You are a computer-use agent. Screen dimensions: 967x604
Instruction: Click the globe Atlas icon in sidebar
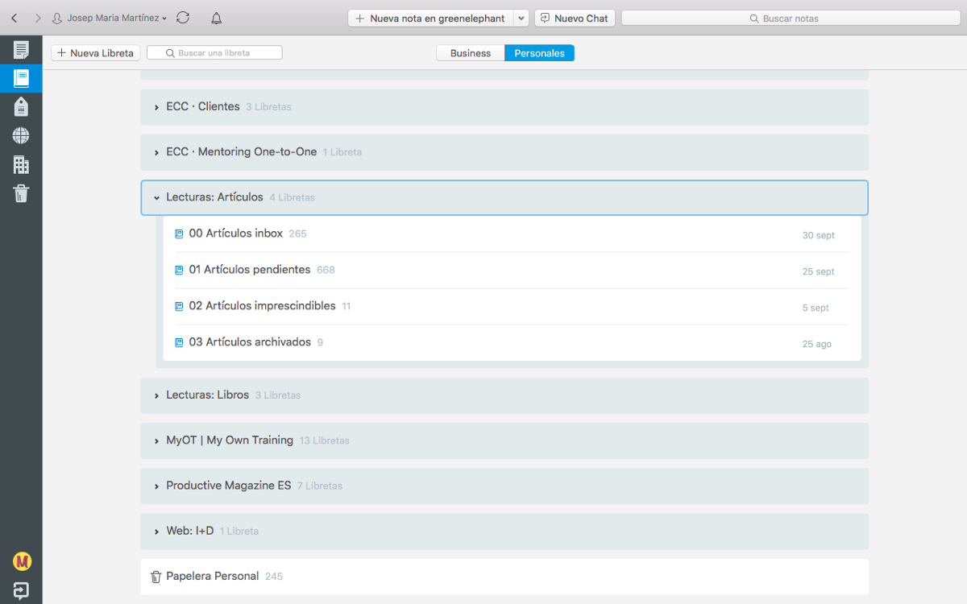[21, 135]
